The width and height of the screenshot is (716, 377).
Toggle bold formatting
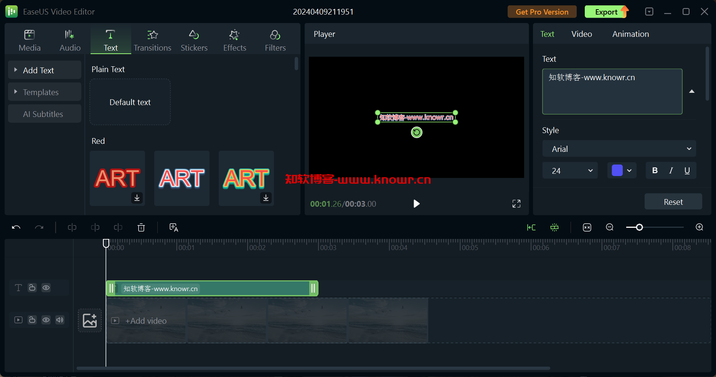(655, 171)
